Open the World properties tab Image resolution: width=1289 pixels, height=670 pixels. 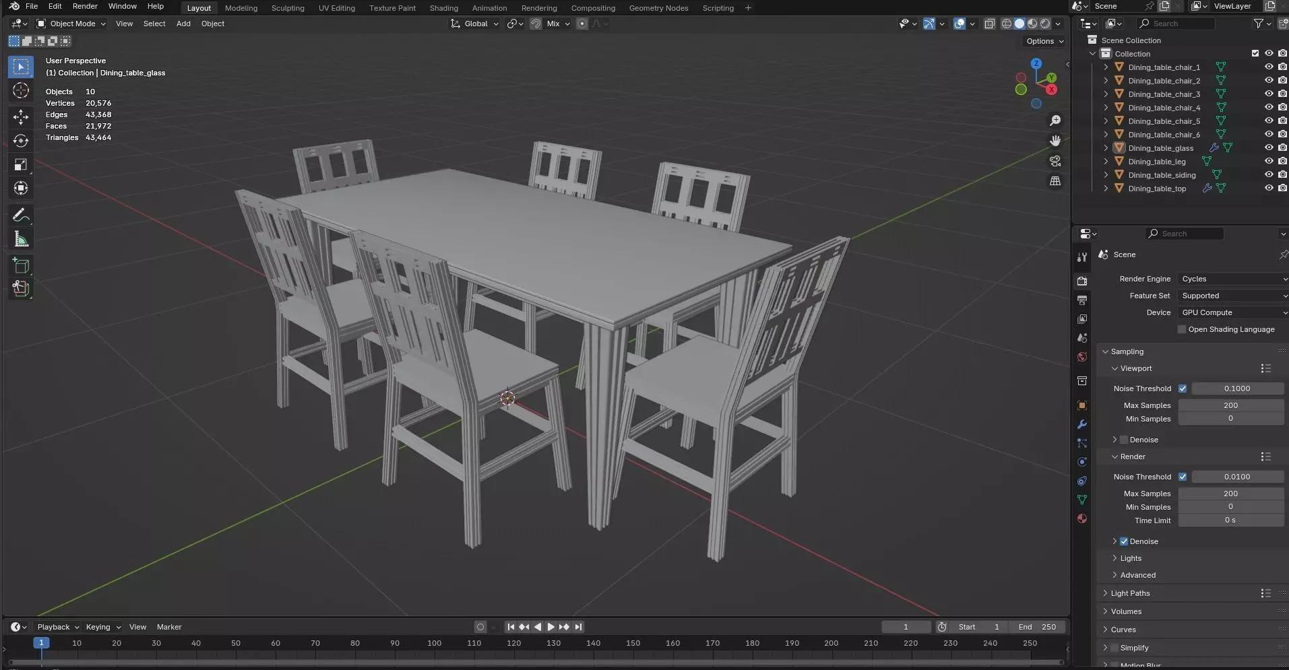pyautogui.click(x=1082, y=357)
